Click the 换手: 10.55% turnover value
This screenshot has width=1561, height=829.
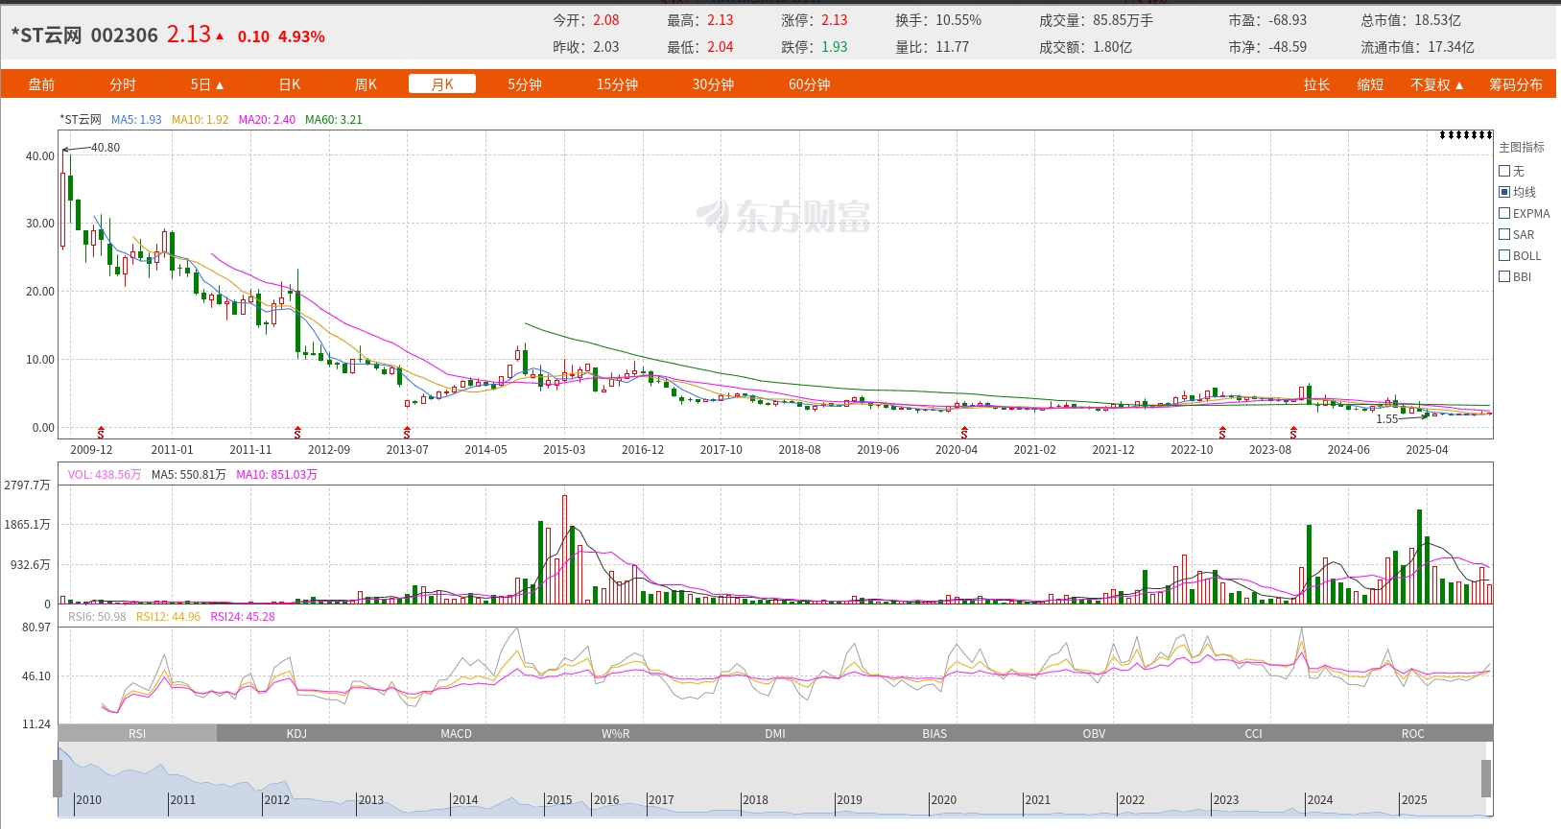(x=938, y=20)
